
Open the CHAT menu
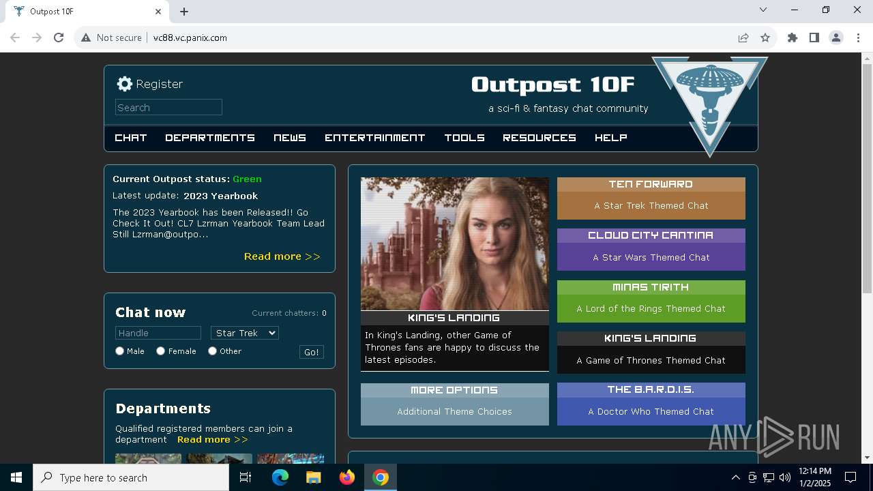click(x=131, y=138)
